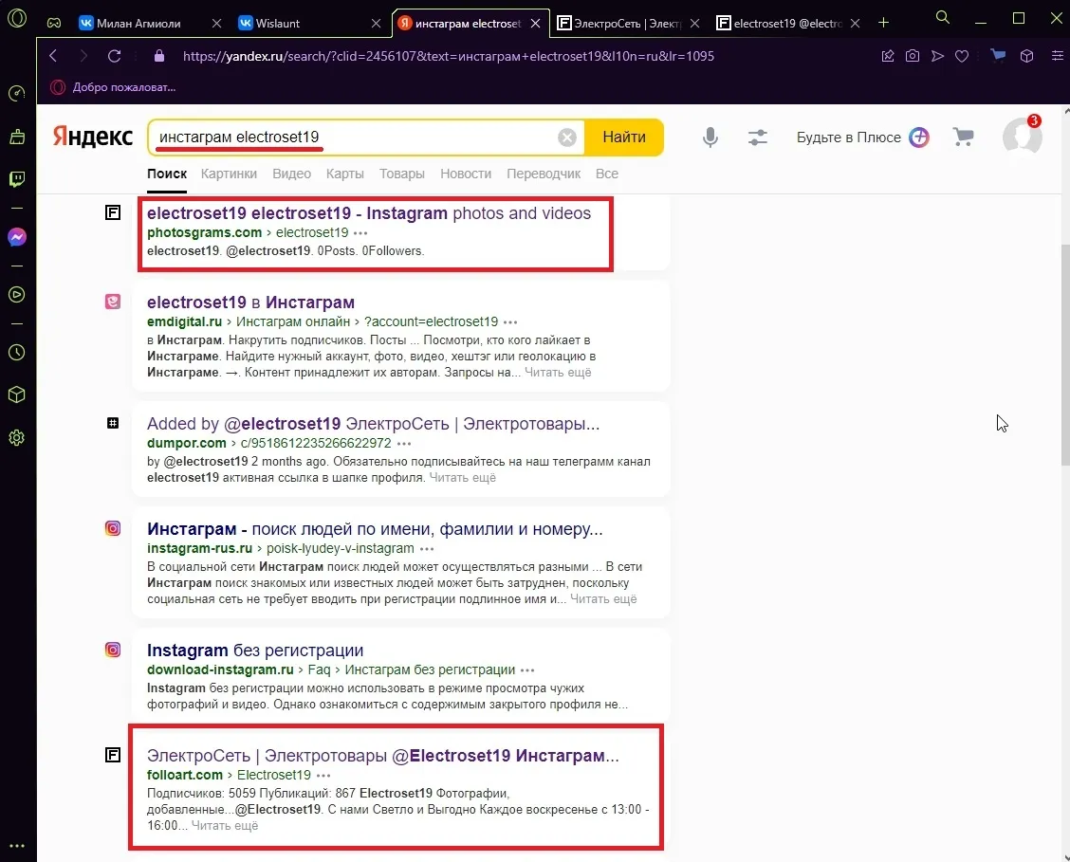This screenshot has width=1070, height=862.
Task: Open the user profile avatar
Action: (1023, 136)
